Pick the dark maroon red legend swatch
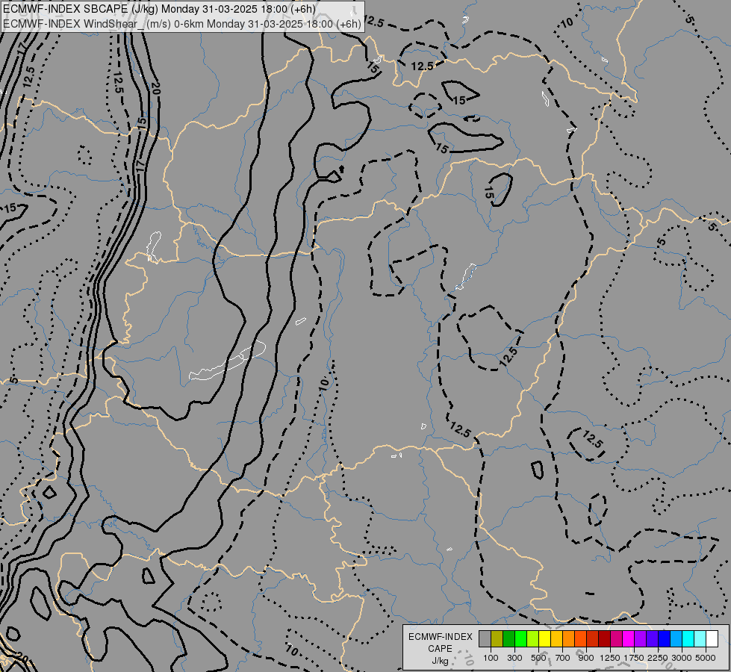This screenshot has width=731, height=672. pyautogui.click(x=604, y=638)
